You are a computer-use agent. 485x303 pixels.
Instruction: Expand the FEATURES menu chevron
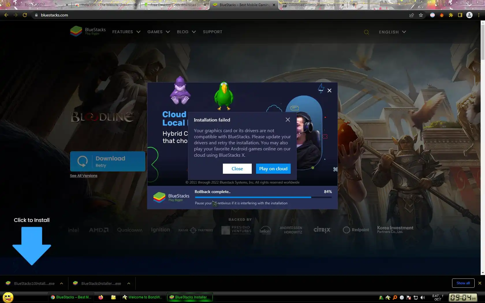pos(138,32)
